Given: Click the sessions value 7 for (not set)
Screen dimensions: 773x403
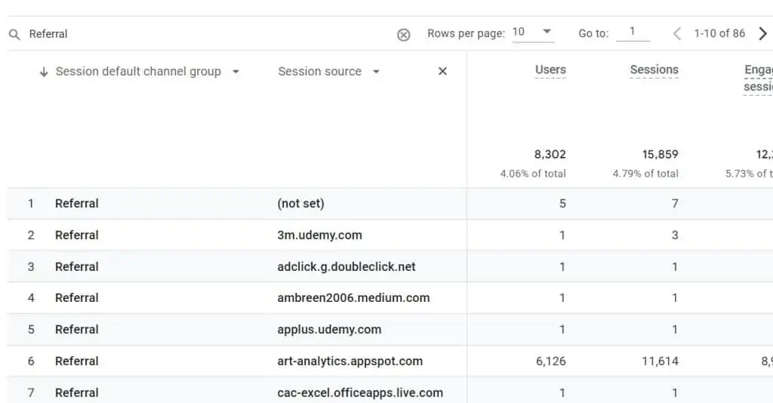Looking at the screenshot, I should click(x=675, y=204).
